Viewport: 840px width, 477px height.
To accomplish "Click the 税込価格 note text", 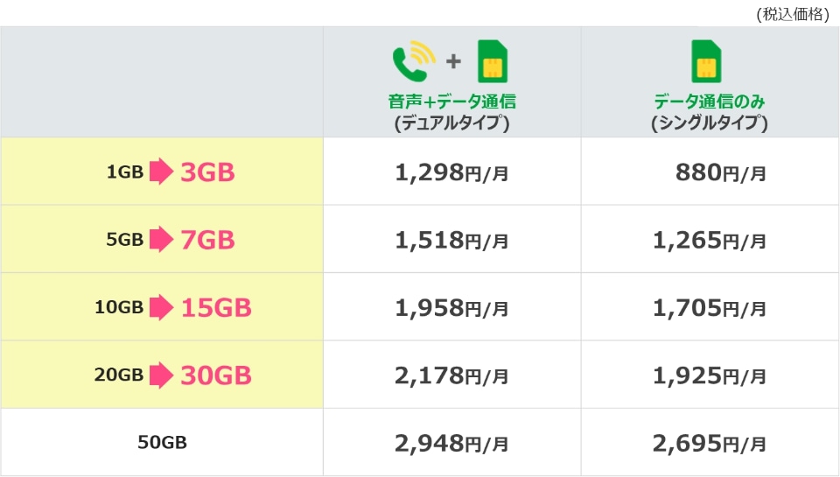I will pyautogui.click(x=791, y=13).
